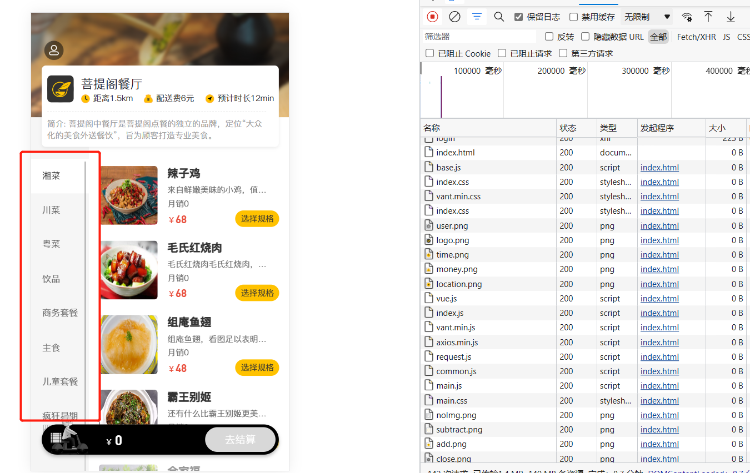Toggle 反转 checkbox

point(549,37)
